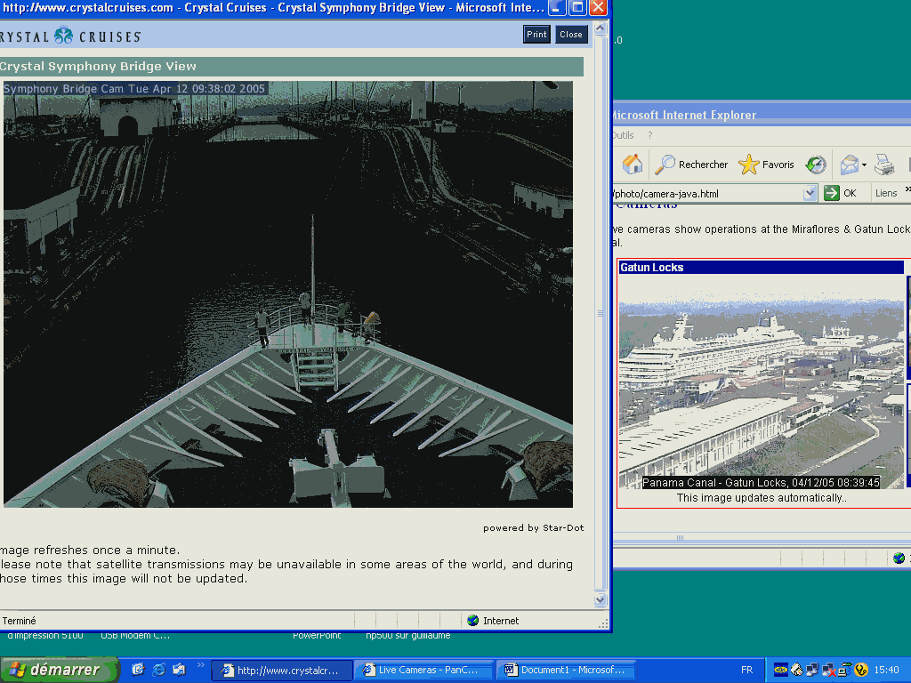Screen dimensions: 911x683
Task: Open the ? help menu
Action: click(x=650, y=135)
